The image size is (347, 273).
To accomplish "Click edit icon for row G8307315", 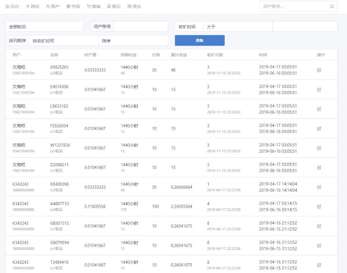I will [x=319, y=226].
